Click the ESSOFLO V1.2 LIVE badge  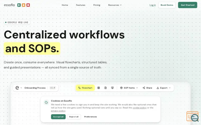point(17,22)
